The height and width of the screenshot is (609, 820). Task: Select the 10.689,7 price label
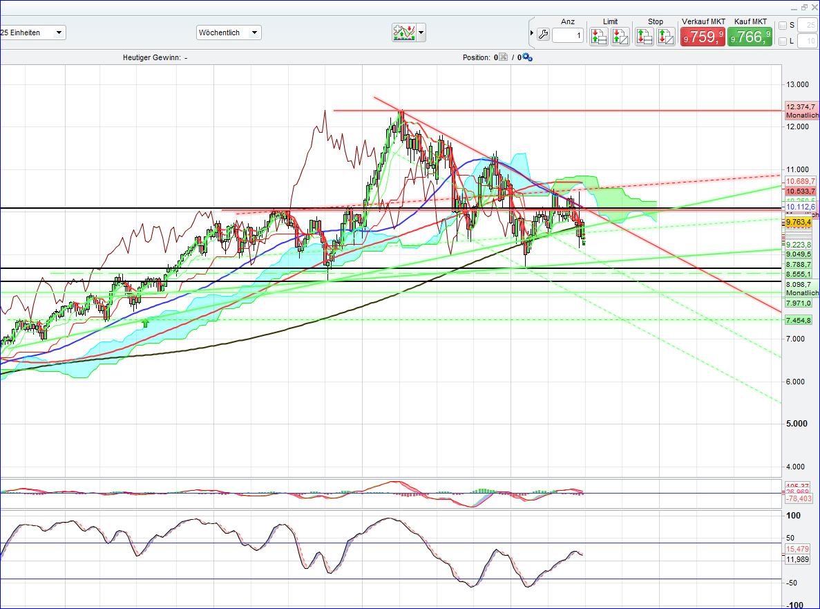coord(801,181)
